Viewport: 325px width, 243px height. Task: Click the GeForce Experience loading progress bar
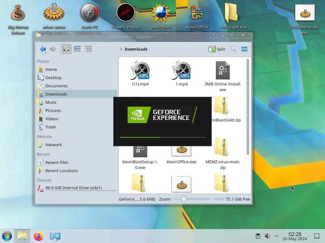tap(162, 137)
